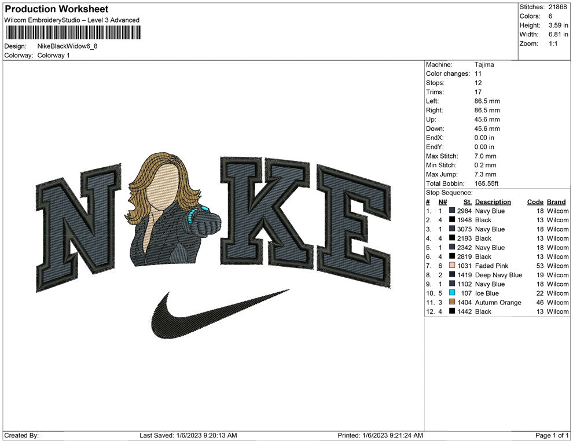This screenshot has width=573, height=441.
Task: Click the 'Colorway 1' value
Action: [x=53, y=55]
